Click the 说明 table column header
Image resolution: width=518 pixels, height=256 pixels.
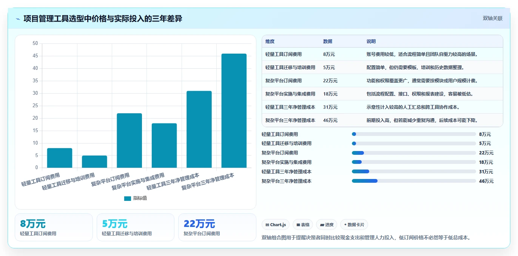[371, 42]
